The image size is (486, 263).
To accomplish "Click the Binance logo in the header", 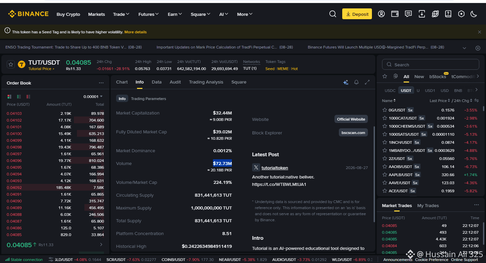I will pyautogui.click(x=28, y=14).
